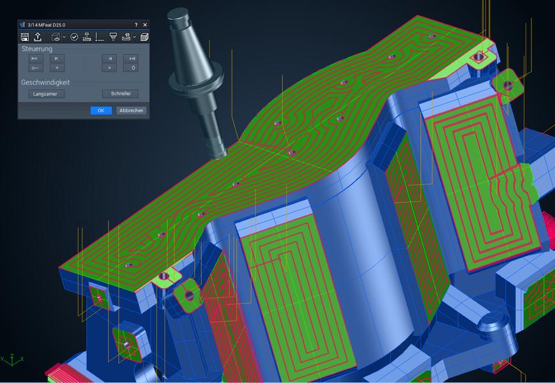The height and width of the screenshot is (383, 555).
Task: Click the 0 reset button
Action: click(x=131, y=68)
